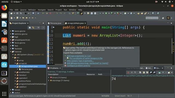Toggle Show Console on Standard Out
This screenshot has width=175, height=98.
[151, 73]
